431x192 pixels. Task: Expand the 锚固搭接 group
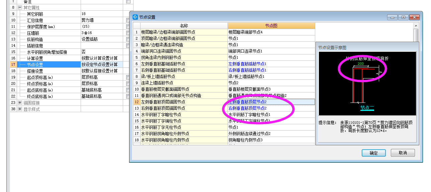pos(20,103)
